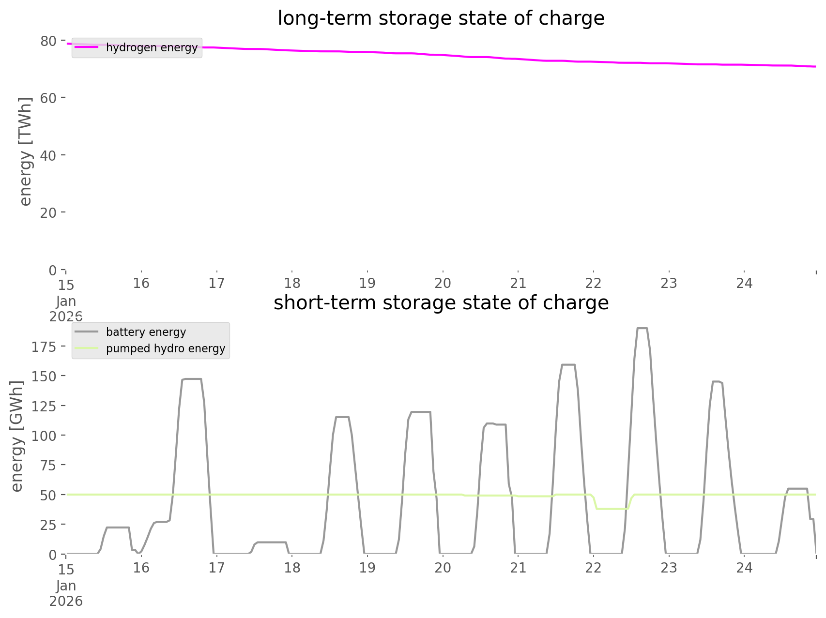Click the tallest battery energy peak plateau
Viewport: 826px width, 618px height.
642,329
